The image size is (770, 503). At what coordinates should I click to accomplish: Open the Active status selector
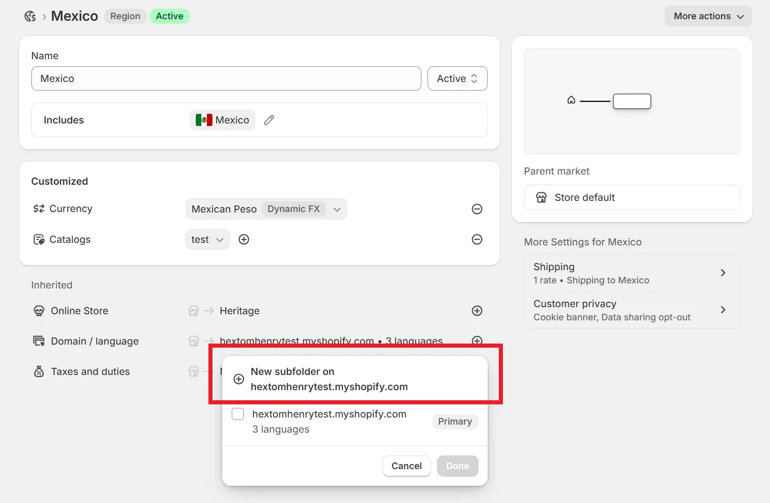click(x=457, y=78)
